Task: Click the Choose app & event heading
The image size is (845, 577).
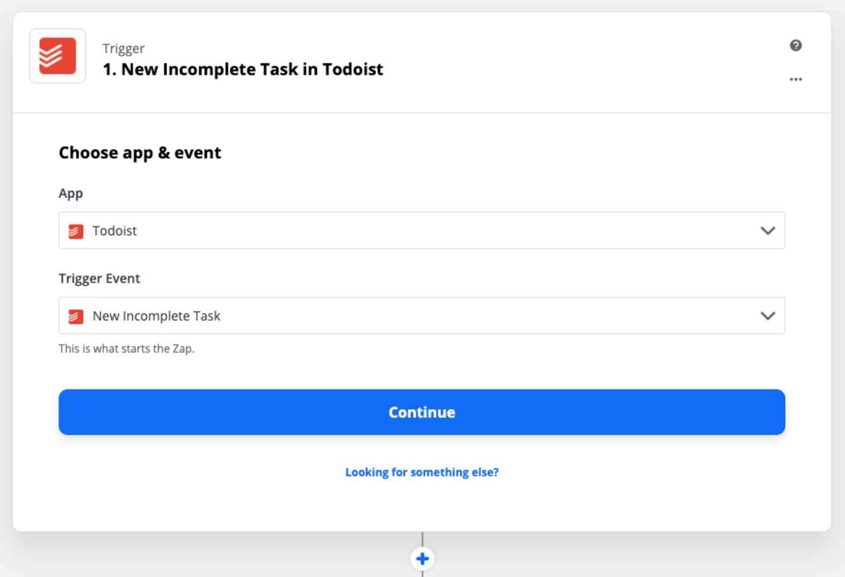Action: point(140,153)
